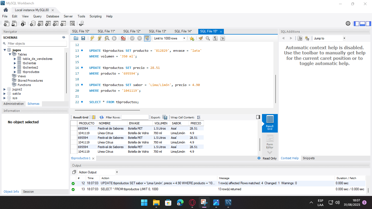Toggle word wrap icon in editor toolbar
The image size is (372, 209).
pos(222,38)
